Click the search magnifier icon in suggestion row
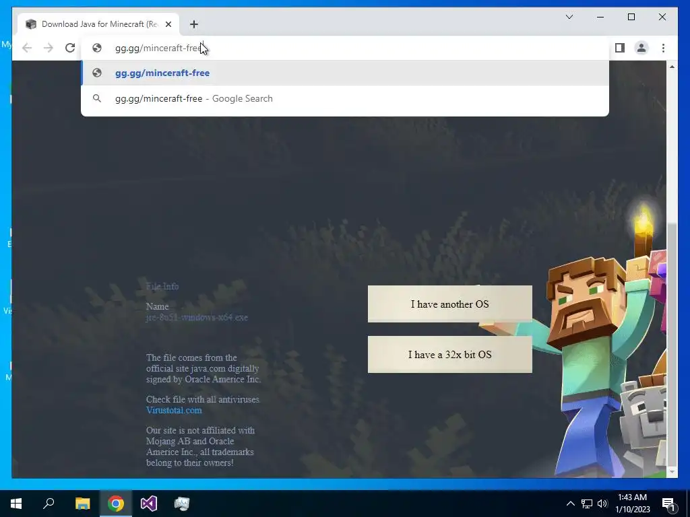The height and width of the screenshot is (517, 690). [97, 98]
